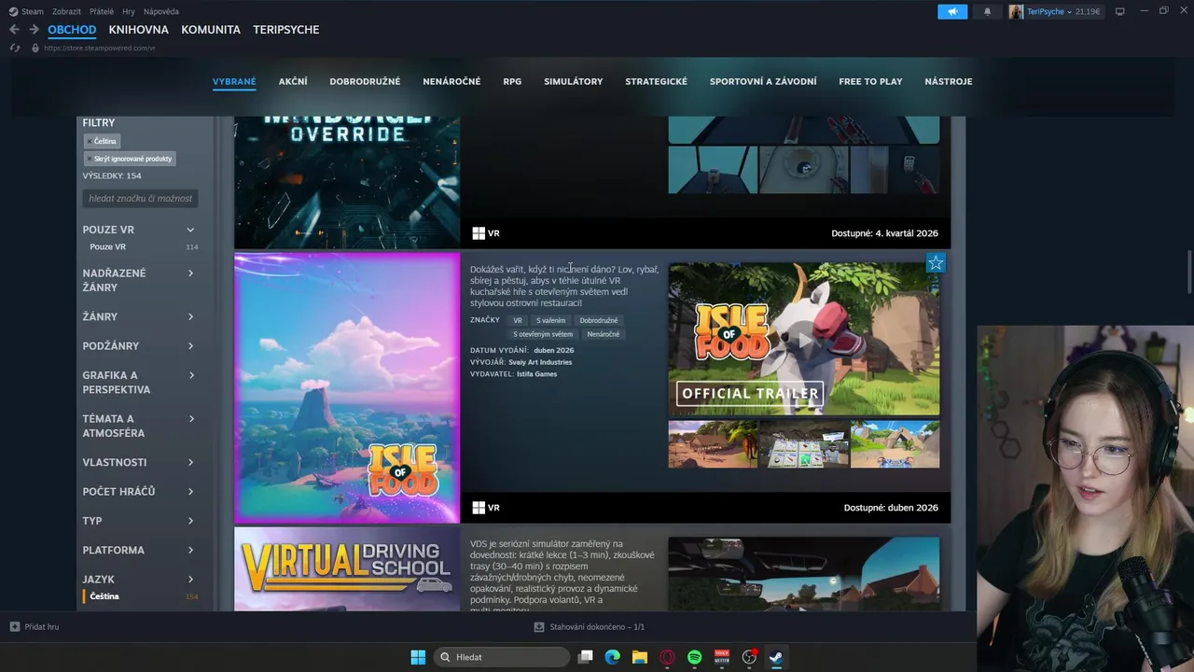Click the 'S otevřeným světem' tag
Viewport: 1194px width, 672px height.
point(543,334)
